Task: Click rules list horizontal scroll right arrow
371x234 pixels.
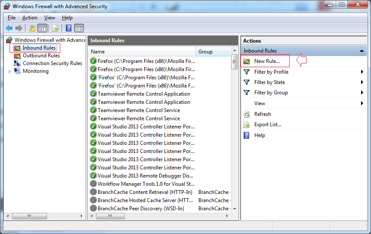Action: click(227, 216)
